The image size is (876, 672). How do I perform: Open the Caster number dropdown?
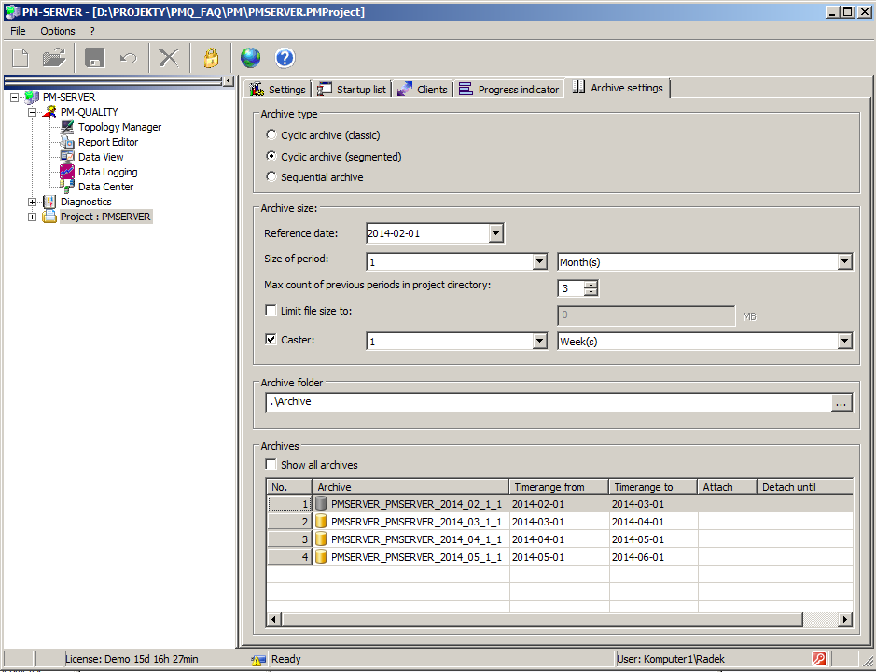coord(539,341)
